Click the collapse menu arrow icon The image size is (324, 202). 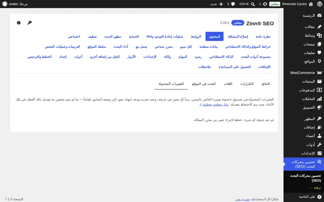pos(320,197)
